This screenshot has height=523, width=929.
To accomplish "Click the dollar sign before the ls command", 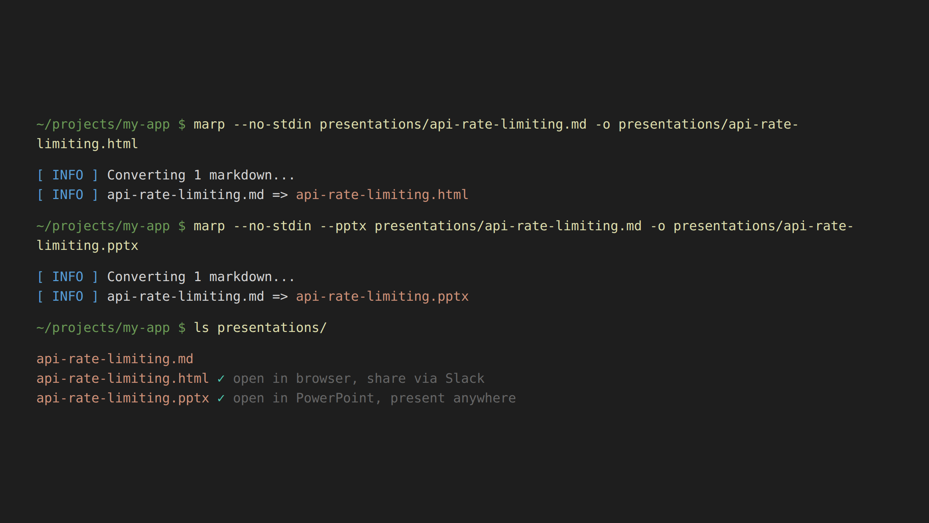I will [182, 328].
